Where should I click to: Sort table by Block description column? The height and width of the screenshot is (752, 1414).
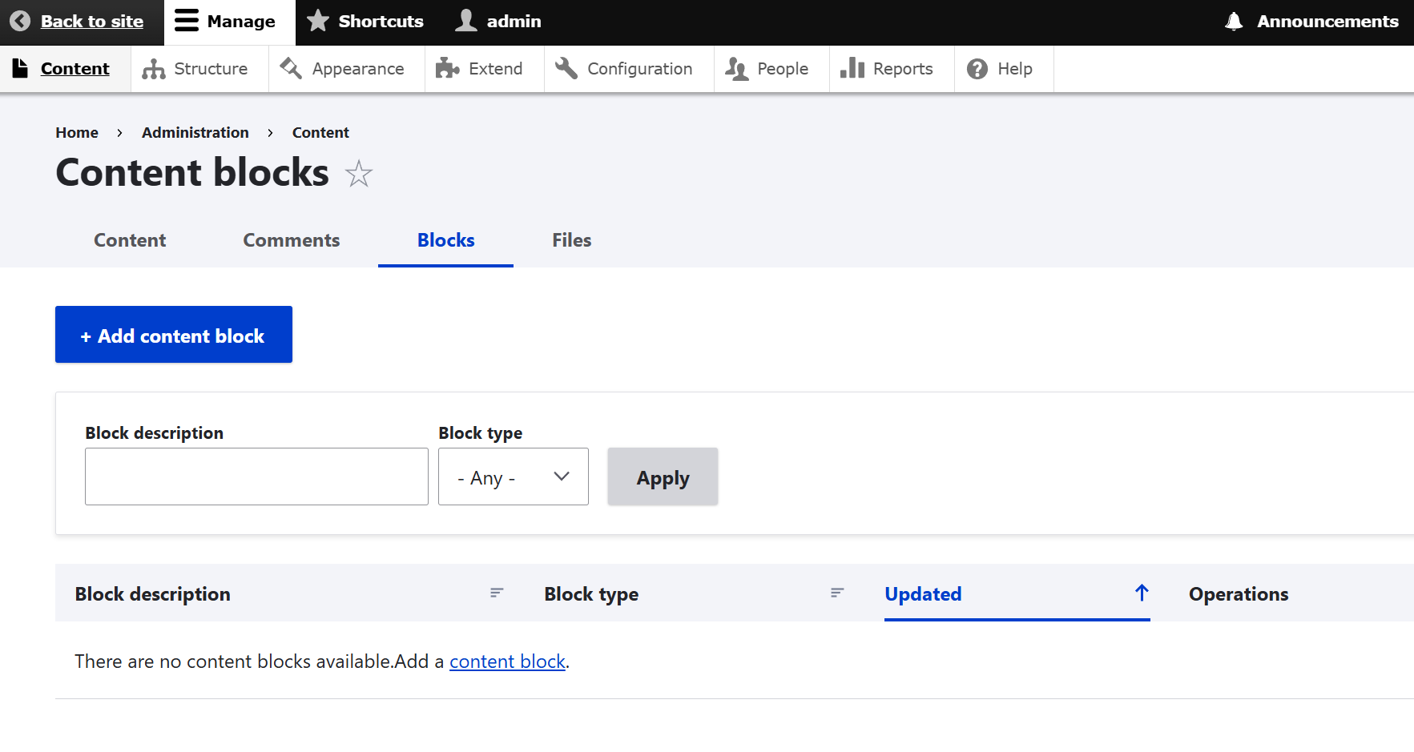tap(153, 594)
